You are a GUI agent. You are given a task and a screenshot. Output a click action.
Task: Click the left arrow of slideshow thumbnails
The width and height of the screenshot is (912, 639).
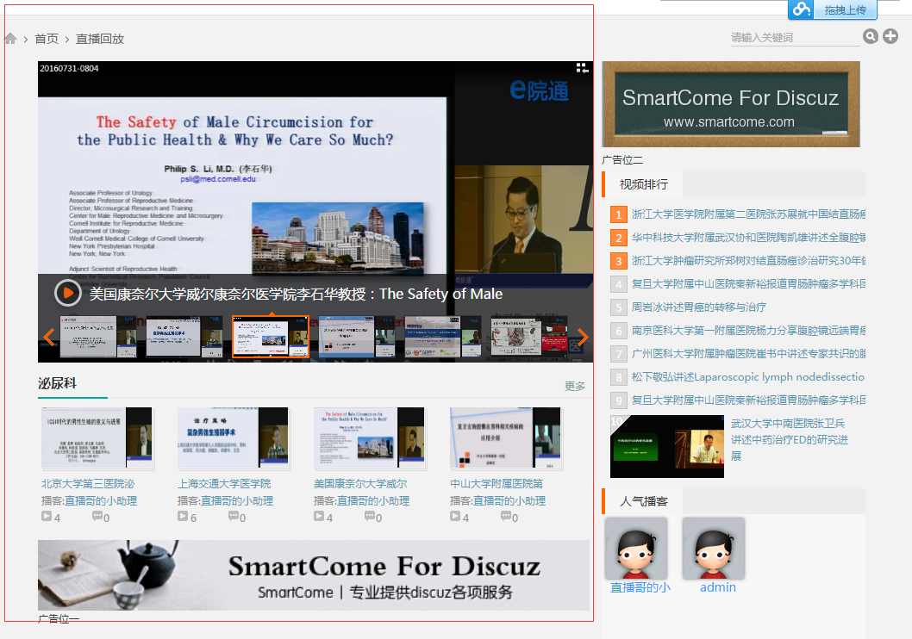tap(49, 337)
